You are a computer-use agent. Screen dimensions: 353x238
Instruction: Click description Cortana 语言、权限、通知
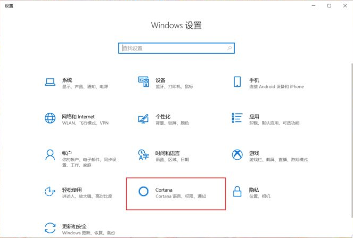(181, 196)
